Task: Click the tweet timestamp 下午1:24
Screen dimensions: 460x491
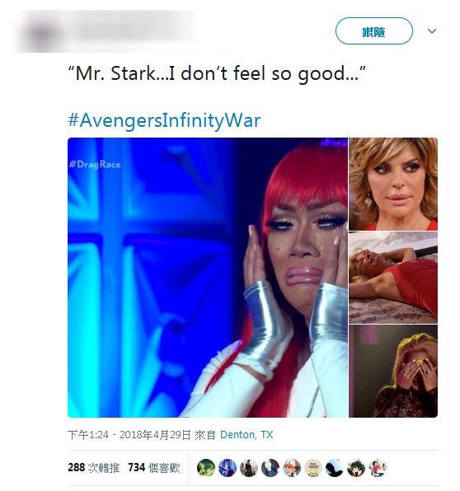Action: 87,435
